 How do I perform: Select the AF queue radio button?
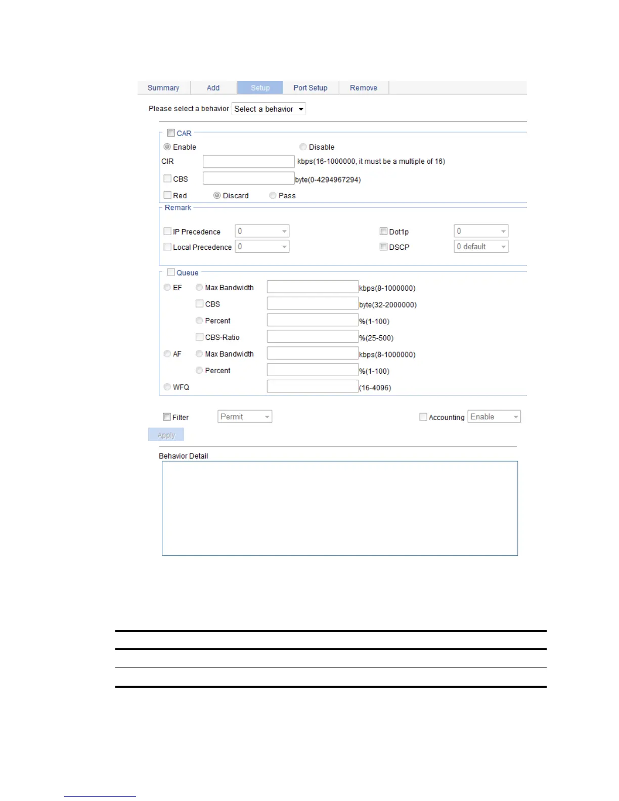167,354
